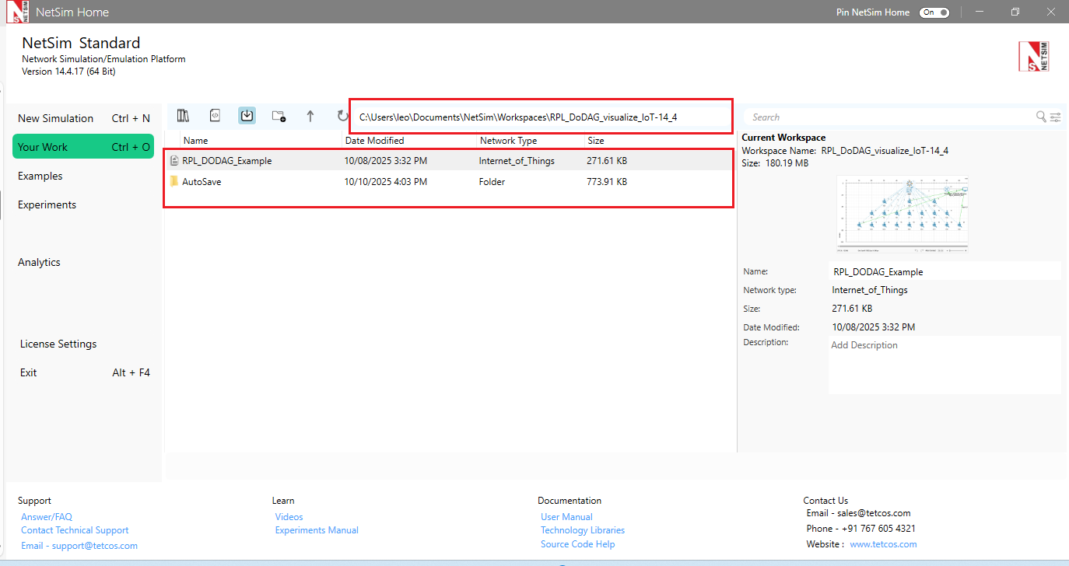Image resolution: width=1069 pixels, height=566 pixels.
Task: Click the NetSim logo in title bar
Action: [x=16, y=12]
